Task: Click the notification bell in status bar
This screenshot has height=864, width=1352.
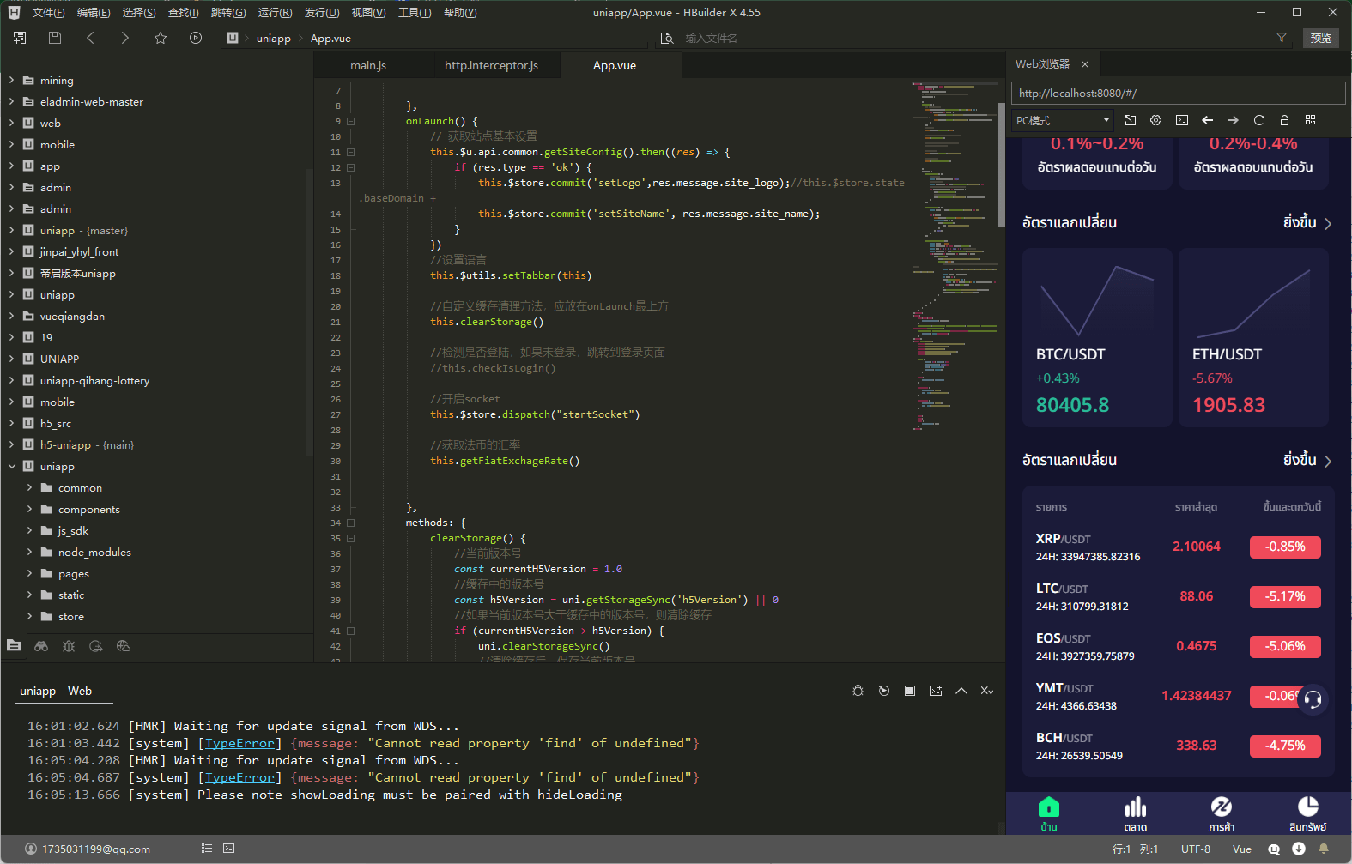Action: point(1324,849)
